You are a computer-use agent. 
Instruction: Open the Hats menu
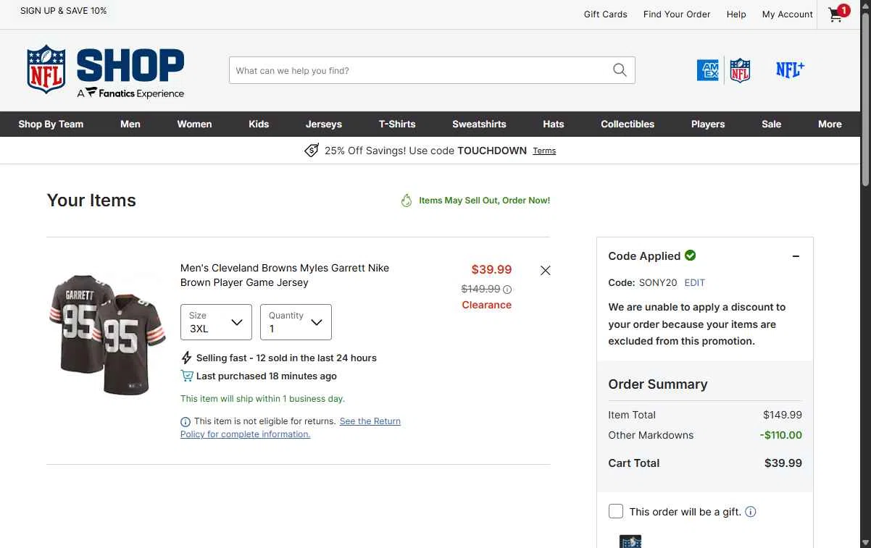(x=554, y=124)
